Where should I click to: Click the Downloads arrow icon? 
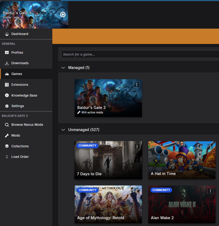point(7,63)
